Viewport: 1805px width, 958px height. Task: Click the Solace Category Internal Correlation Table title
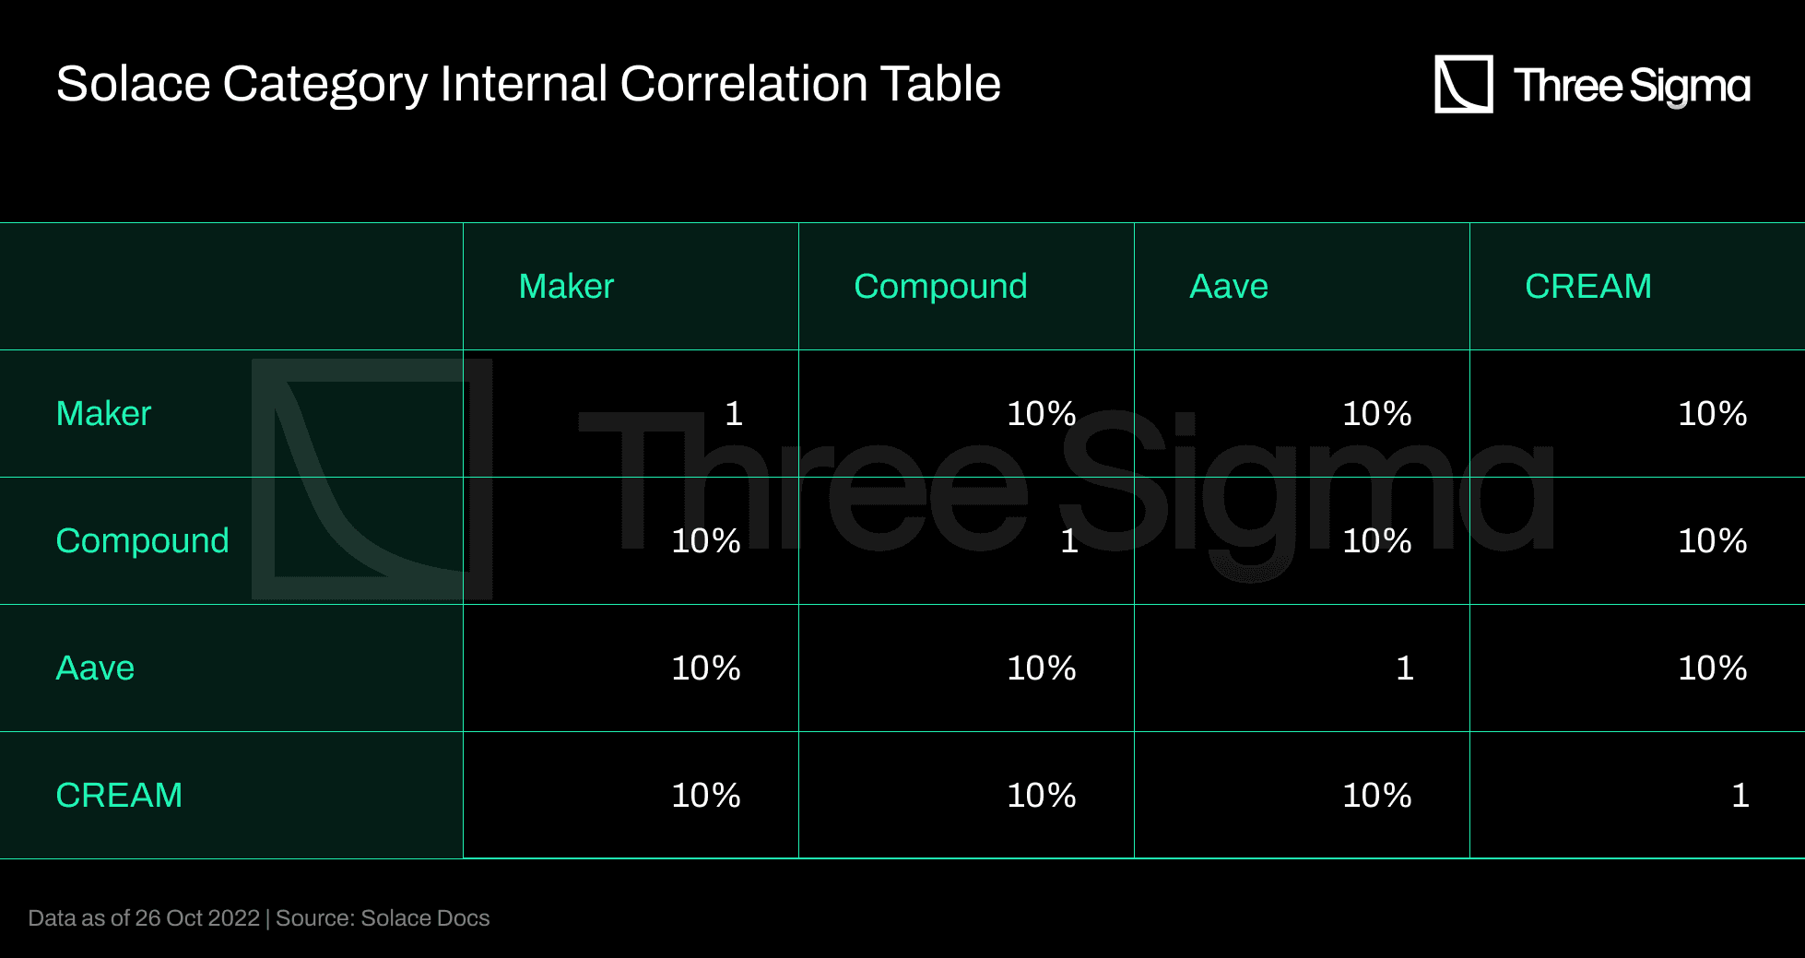point(528,84)
